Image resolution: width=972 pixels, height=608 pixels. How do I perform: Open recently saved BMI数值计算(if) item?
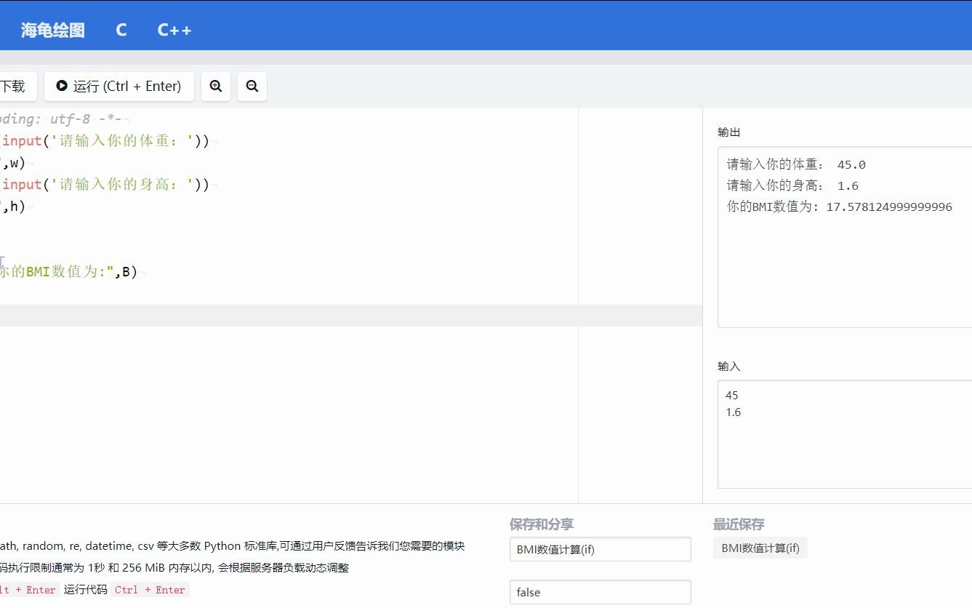(760, 548)
